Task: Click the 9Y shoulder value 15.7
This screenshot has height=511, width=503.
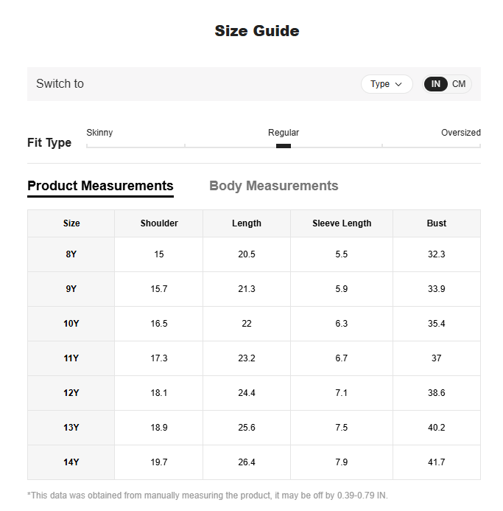Action: point(159,289)
